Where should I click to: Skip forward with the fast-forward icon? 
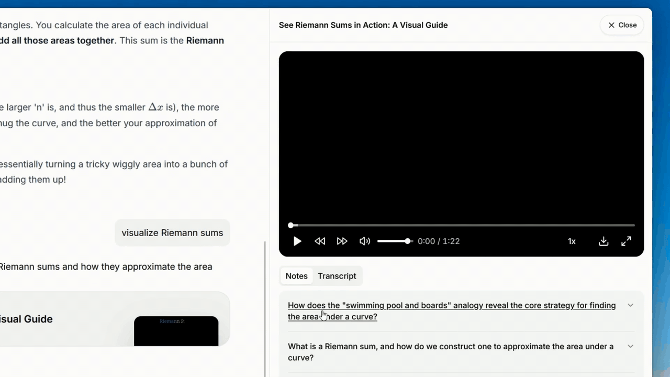342,241
